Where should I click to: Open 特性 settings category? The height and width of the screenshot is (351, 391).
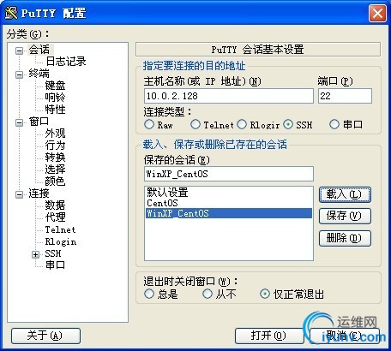[x=55, y=110]
